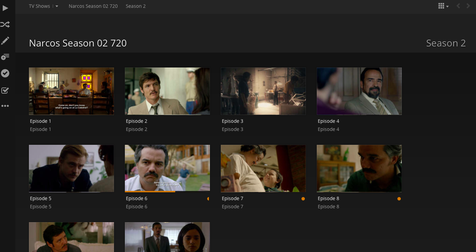Click the white Episode 8 title link
Image resolution: width=476 pixels, height=252 pixels.
[x=328, y=198]
